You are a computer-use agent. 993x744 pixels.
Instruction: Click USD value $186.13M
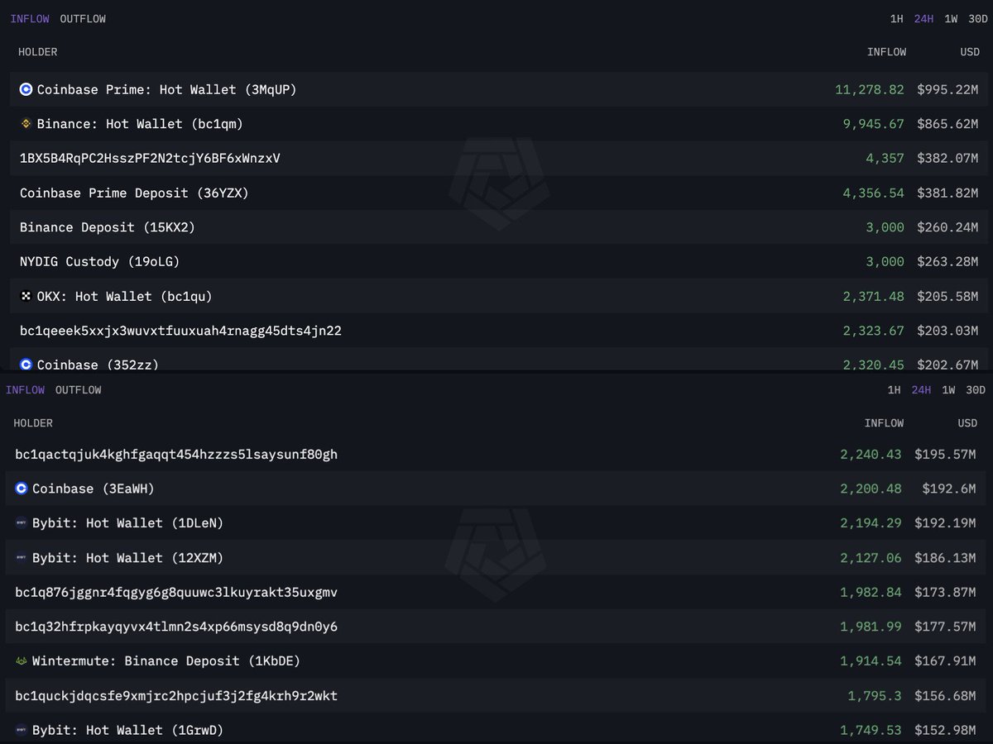pos(945,558)
